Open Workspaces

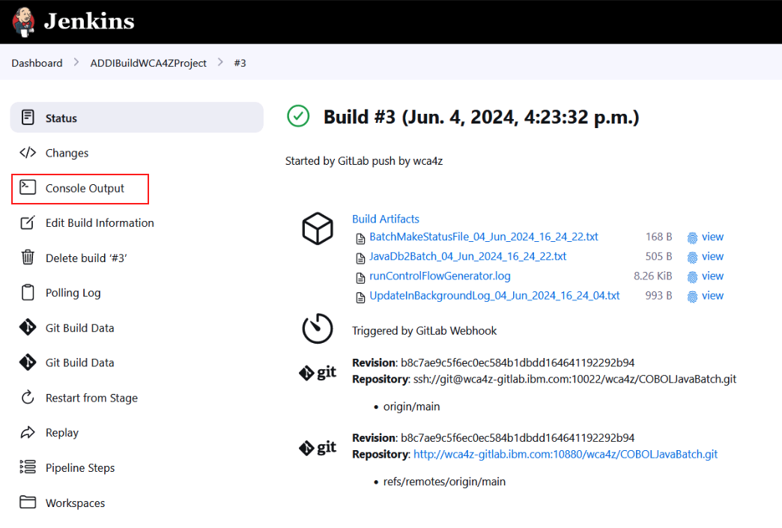click(76, 503)
